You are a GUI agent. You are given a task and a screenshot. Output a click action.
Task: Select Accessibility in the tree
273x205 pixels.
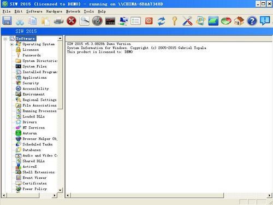click(35, 89)
